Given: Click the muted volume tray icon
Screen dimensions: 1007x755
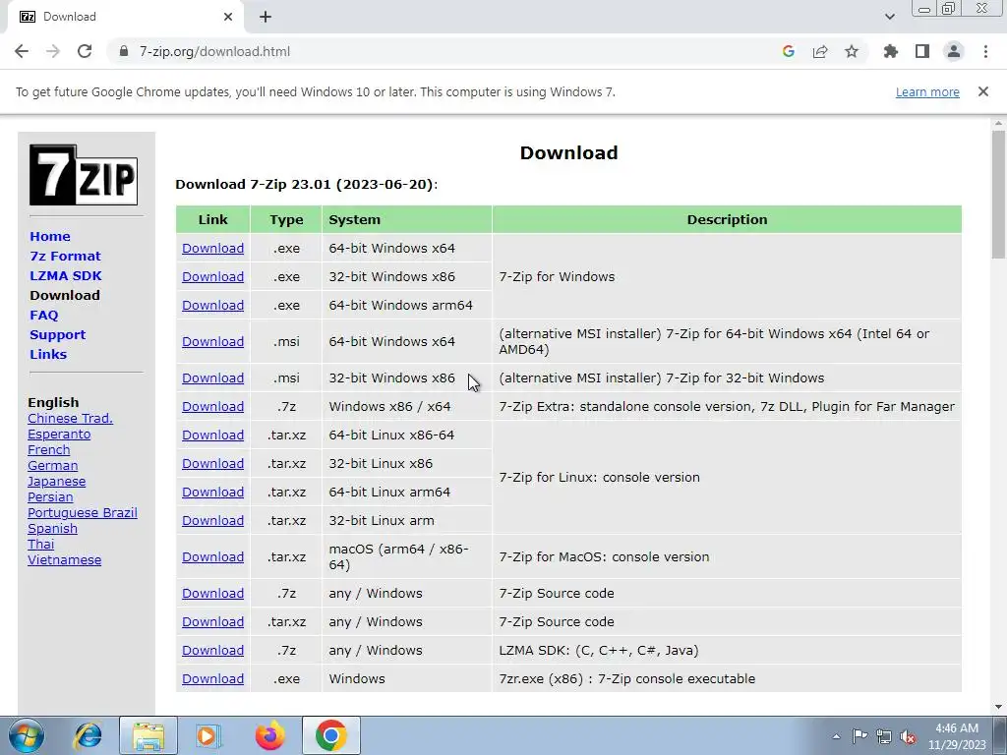Looking at the screenshot, I should (x=908, y=736).
